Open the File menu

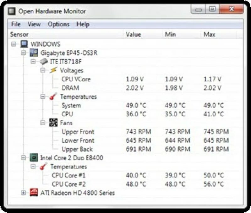coord(16,24)
